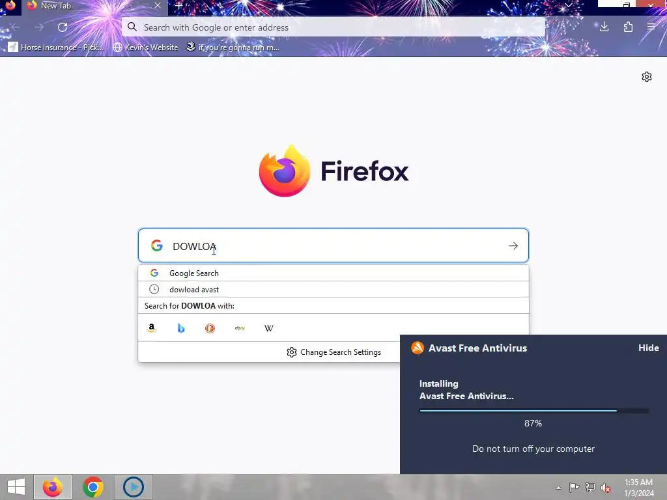Search with Wikipedia icon

pyautogui.click(x=269, y=328)
